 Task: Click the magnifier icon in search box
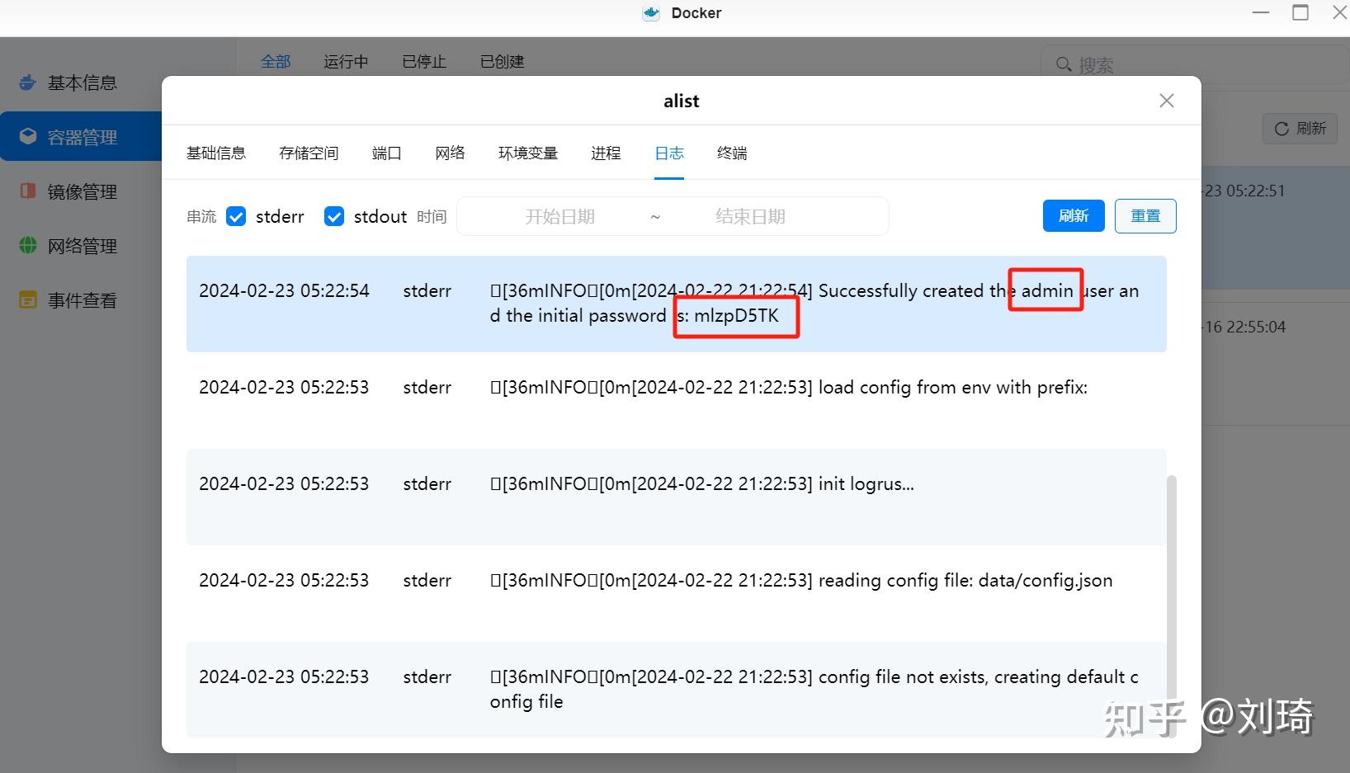tap(1064, 64)
